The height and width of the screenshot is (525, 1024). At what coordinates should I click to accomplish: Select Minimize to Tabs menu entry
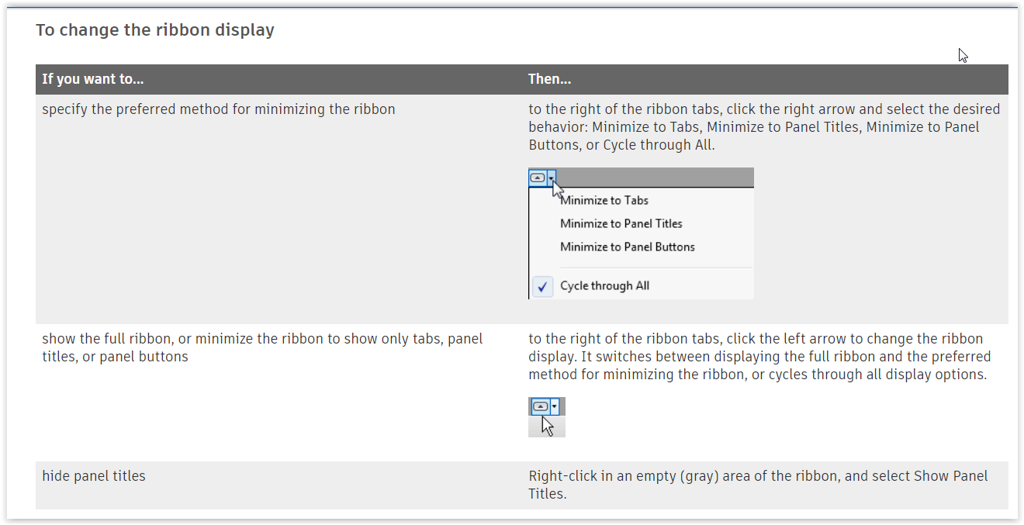tap(604, 200)
